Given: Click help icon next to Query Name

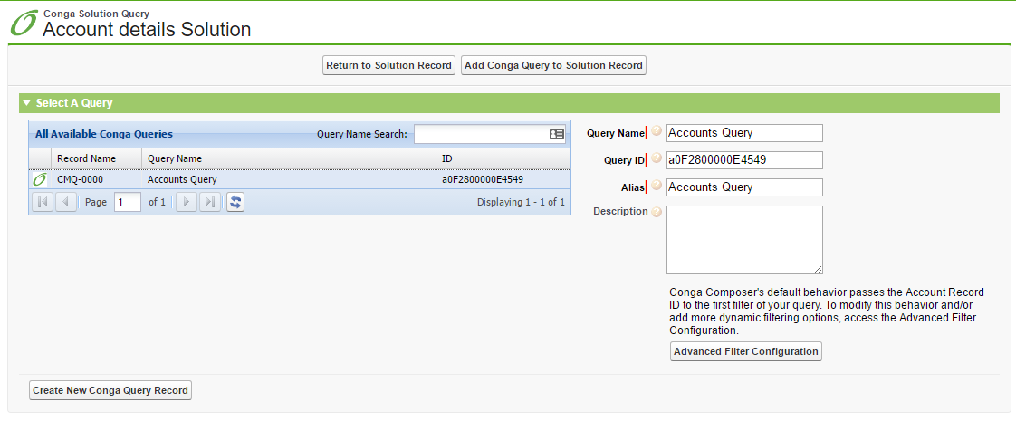Looking at the screenshot, I should pos(657,132).
